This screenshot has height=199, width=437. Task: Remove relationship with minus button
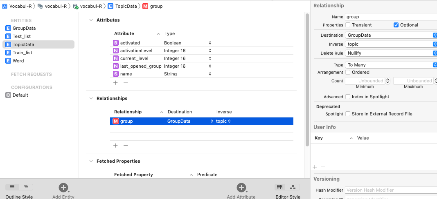coord(126,145)
